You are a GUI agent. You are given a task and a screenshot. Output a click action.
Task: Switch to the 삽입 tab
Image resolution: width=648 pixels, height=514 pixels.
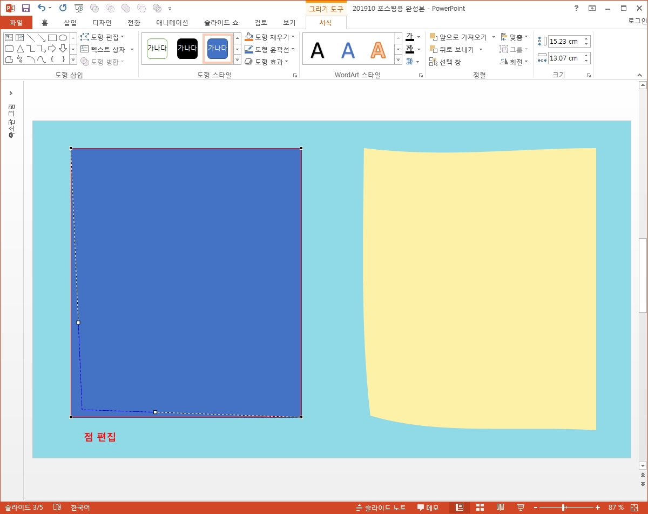[x=70, y=23]
